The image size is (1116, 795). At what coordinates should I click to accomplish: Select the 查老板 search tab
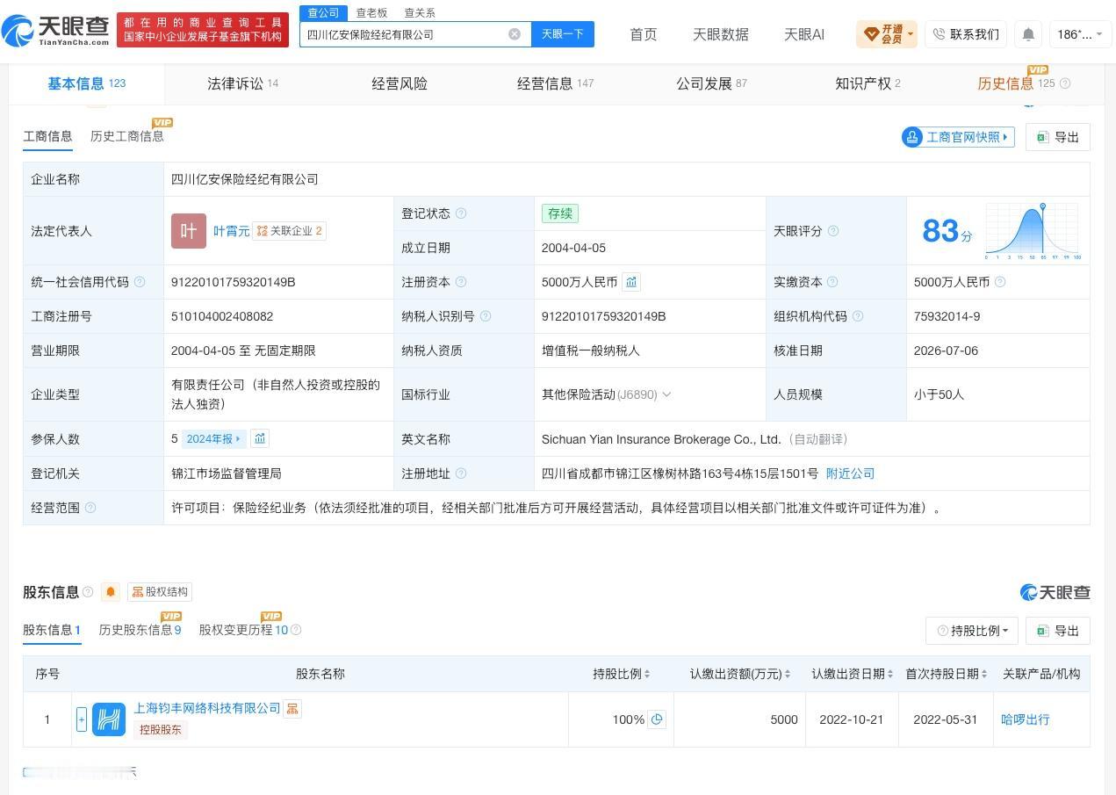click(x=371, y=12)
